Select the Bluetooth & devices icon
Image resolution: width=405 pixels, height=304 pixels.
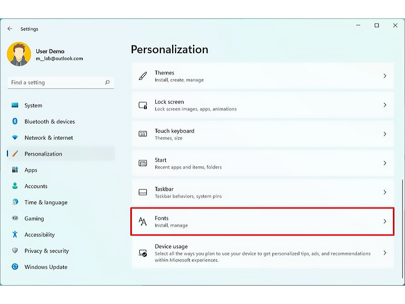click(15, 121)
